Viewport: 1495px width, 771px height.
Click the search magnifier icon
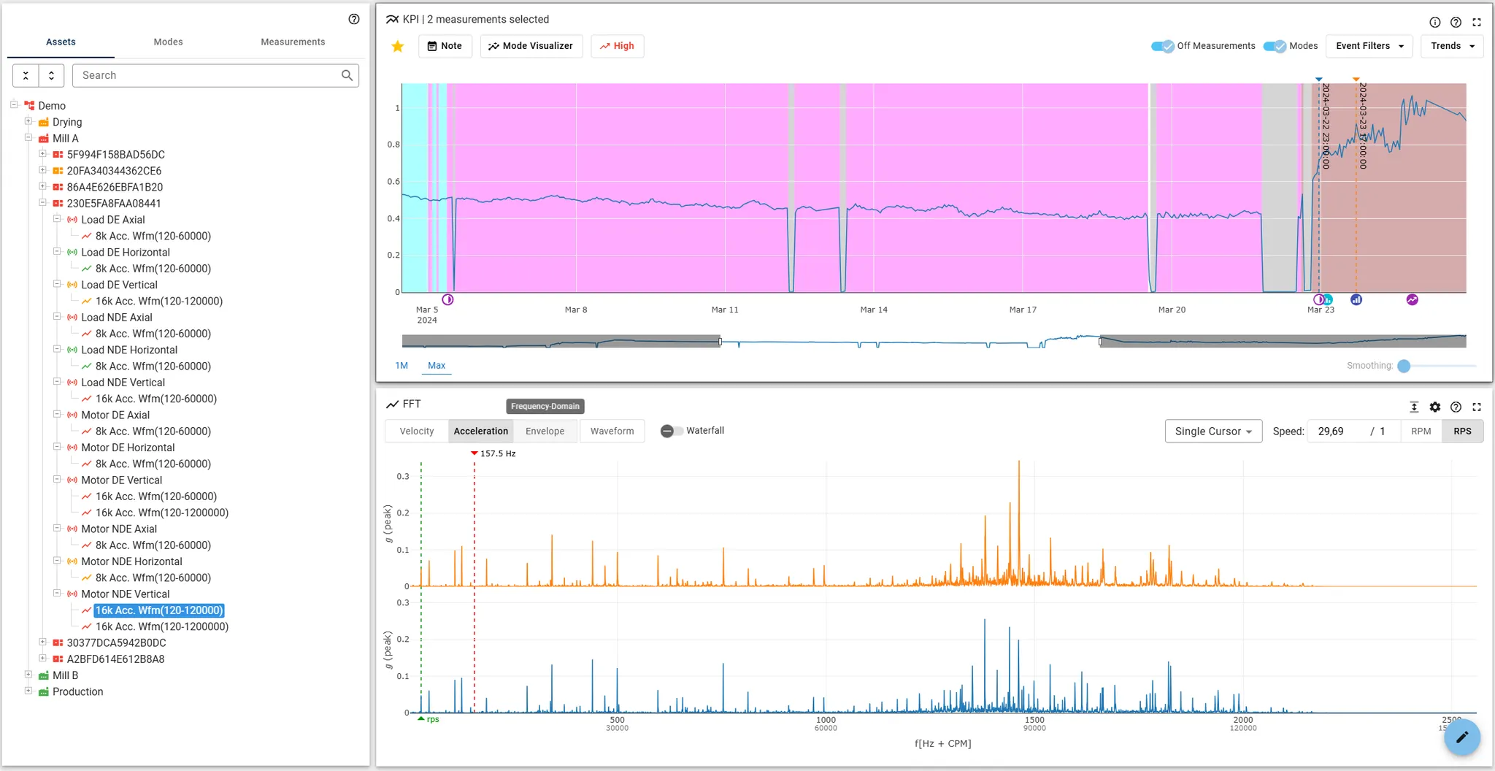[x=347, y=75]
